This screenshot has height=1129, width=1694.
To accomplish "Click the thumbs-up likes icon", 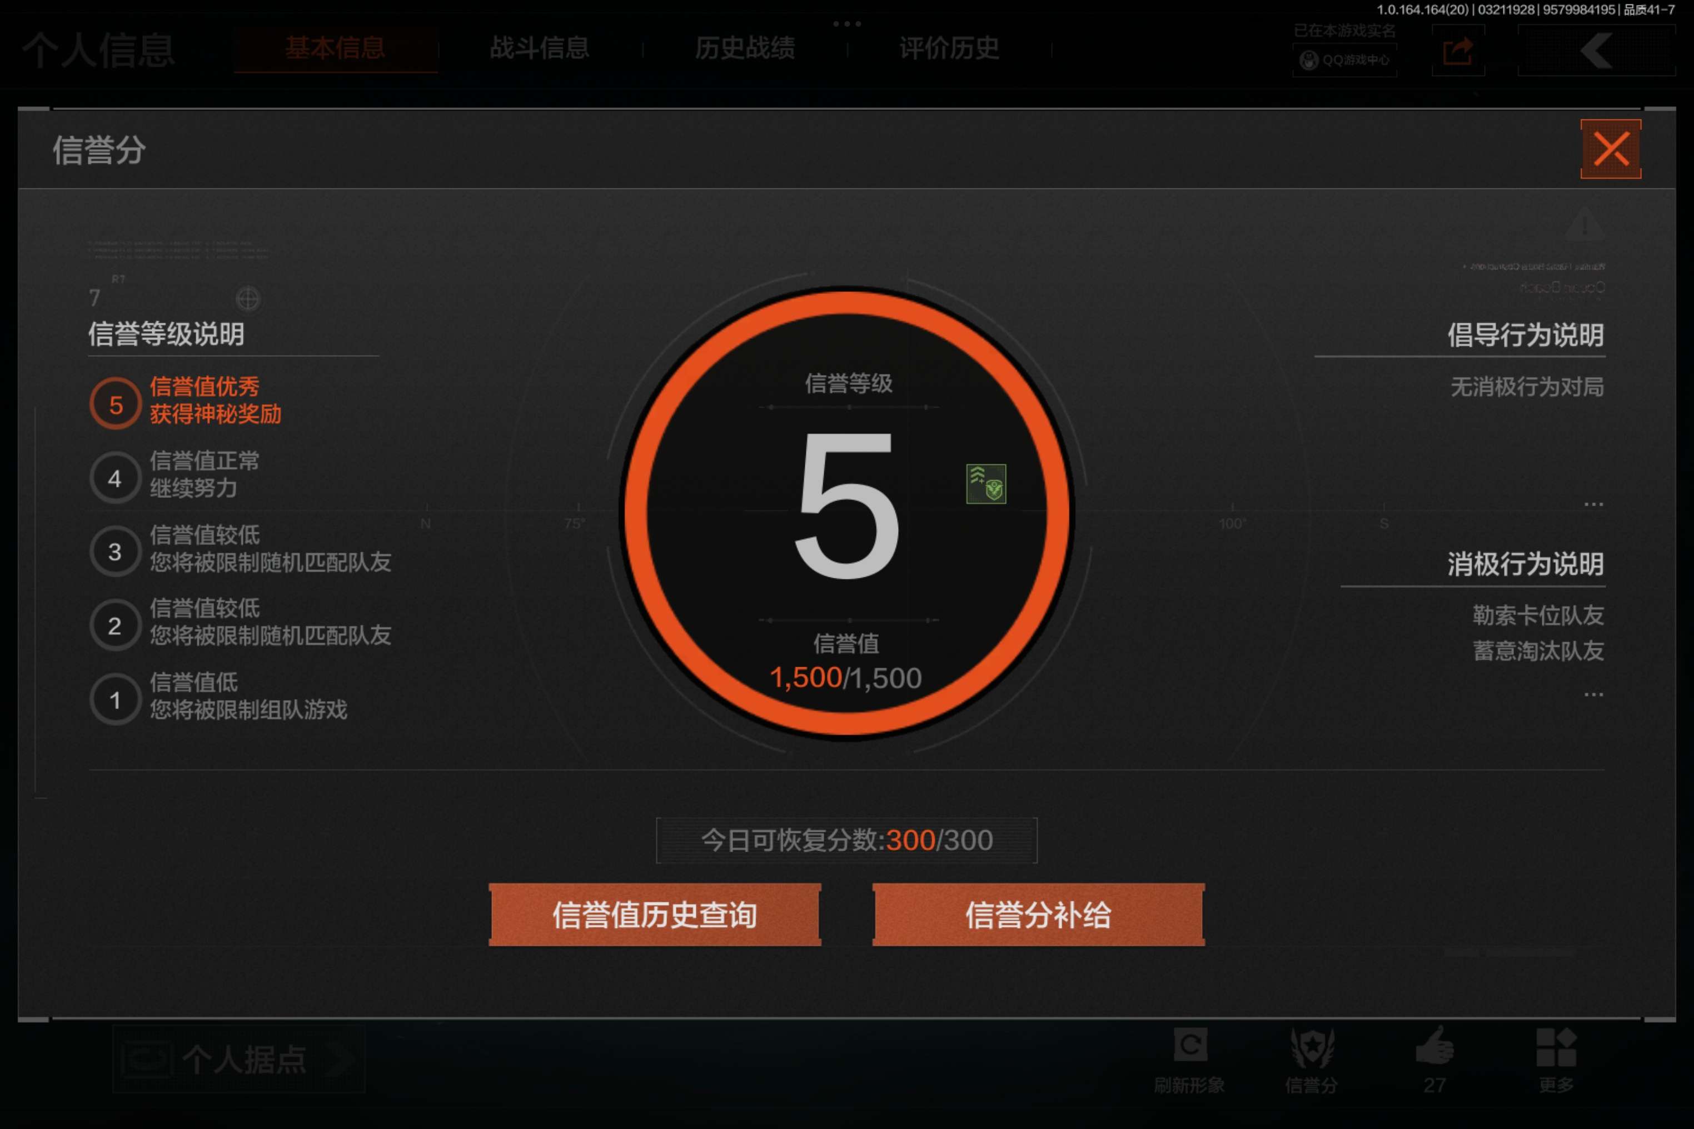I will click(1434, 1046).
